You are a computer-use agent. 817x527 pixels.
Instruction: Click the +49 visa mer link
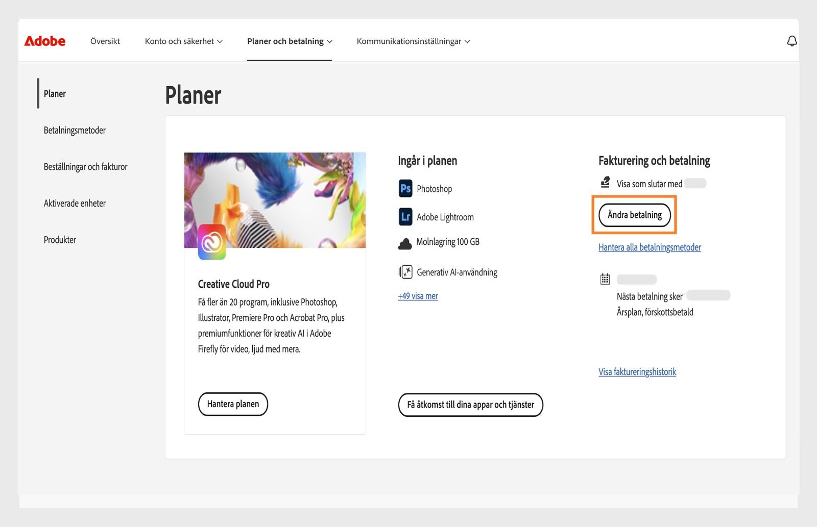(x=418, y=296)
